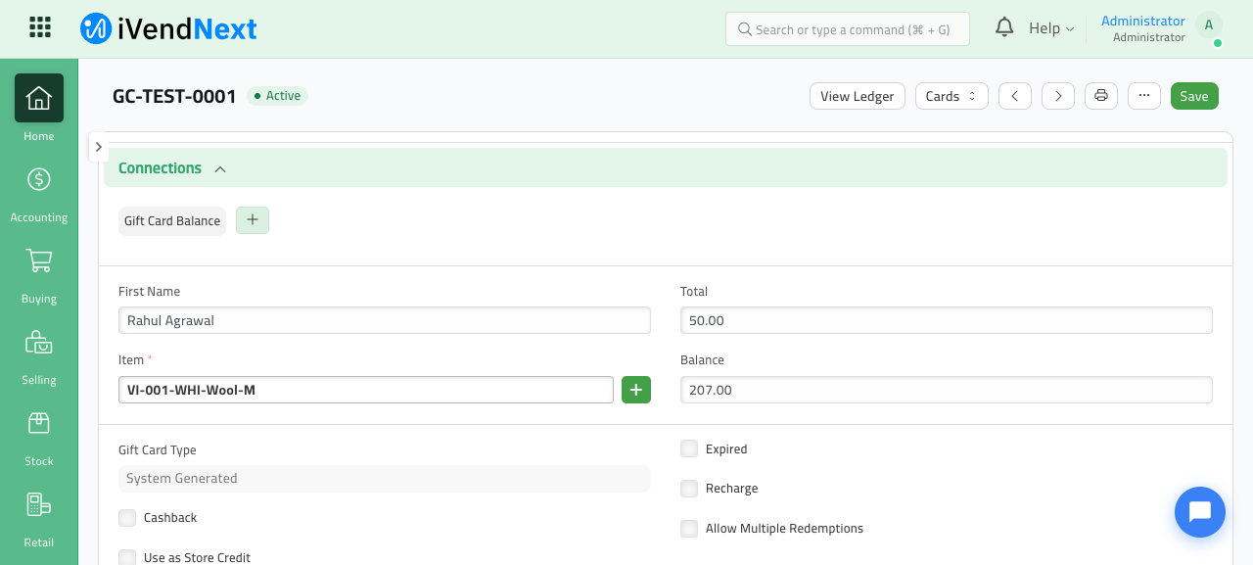Expand the Help menu
The width and height of the screenshot is (1253, 565).
point(1051,28)
